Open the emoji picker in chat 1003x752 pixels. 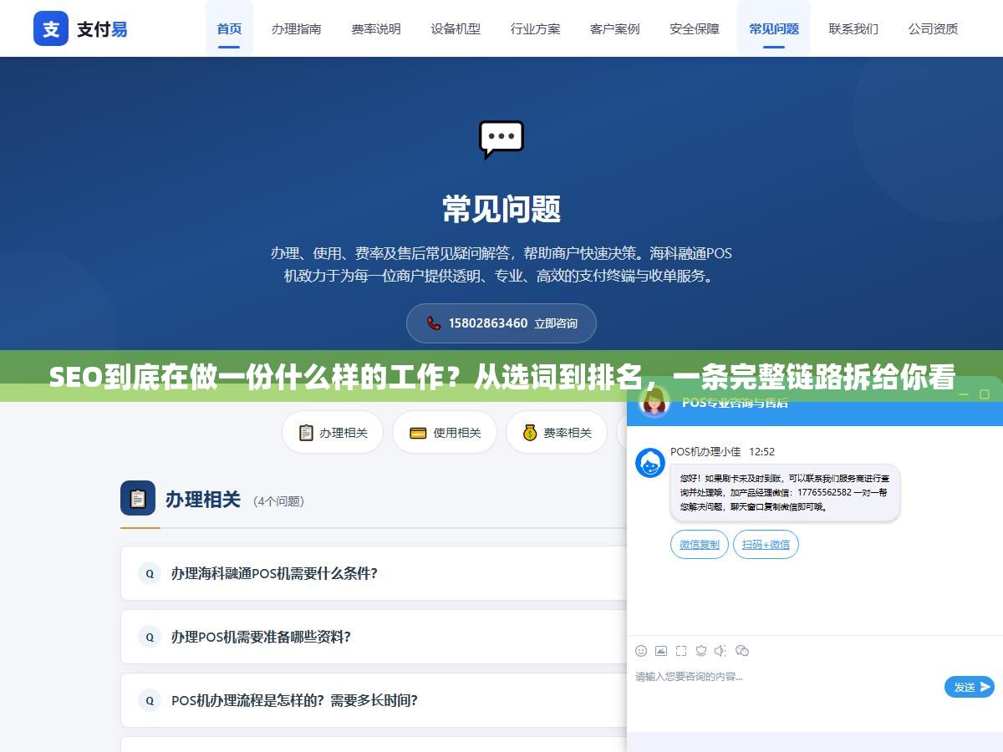pyautogui.click(x=641, y=651)
